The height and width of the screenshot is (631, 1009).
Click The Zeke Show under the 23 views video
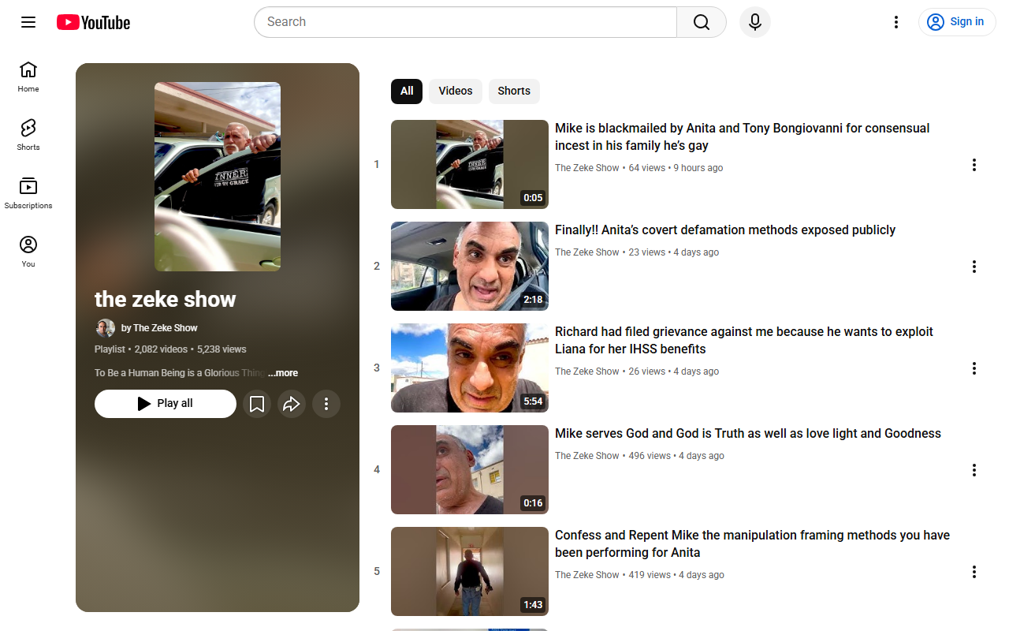coord(587,252)
